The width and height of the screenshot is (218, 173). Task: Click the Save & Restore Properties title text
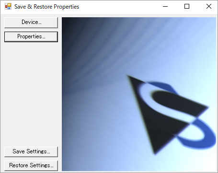(46, 7)
